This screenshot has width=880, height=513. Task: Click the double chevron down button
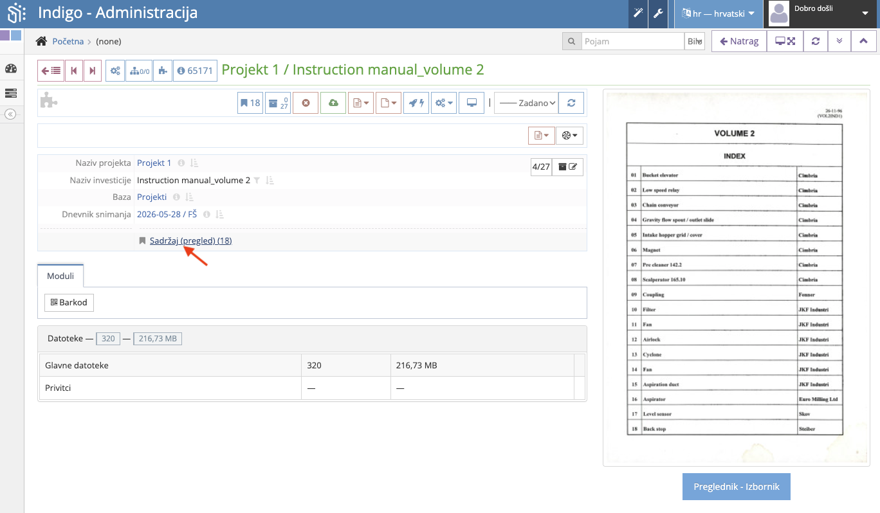[839, 41]
